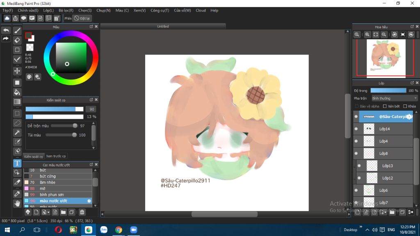
Task: Select the Bucket fill tool
Action: 17,92
